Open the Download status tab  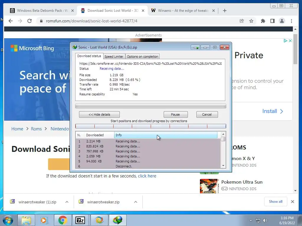(x=89, y=56)
